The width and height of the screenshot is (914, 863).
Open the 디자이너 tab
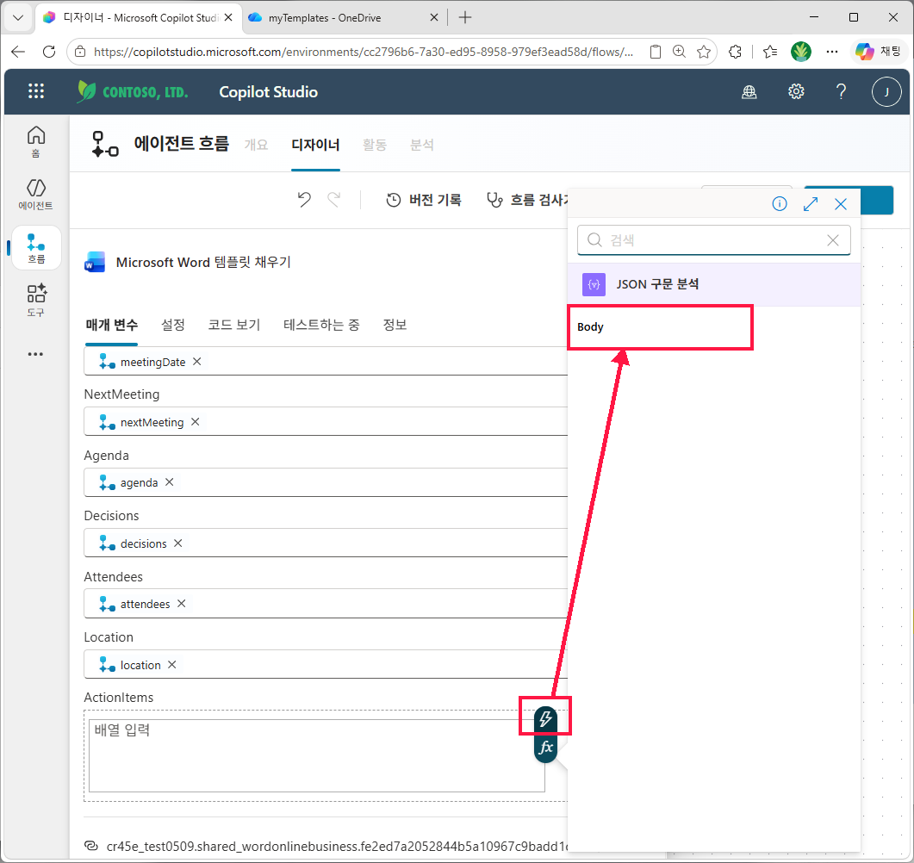tap(315, 145)
